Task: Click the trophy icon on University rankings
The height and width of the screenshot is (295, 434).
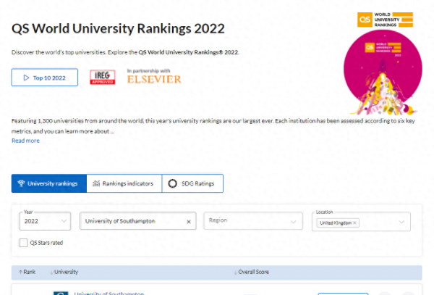Action: (21, 183)
